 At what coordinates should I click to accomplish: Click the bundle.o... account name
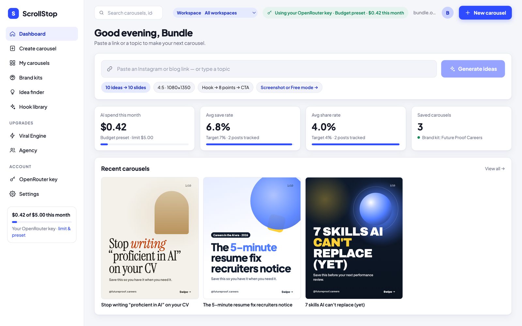[424, 13]
